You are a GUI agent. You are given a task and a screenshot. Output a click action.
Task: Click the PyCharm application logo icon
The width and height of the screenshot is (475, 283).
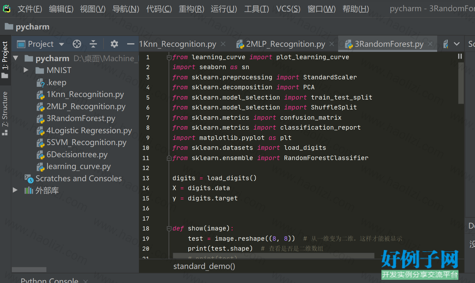coord(7,9)
